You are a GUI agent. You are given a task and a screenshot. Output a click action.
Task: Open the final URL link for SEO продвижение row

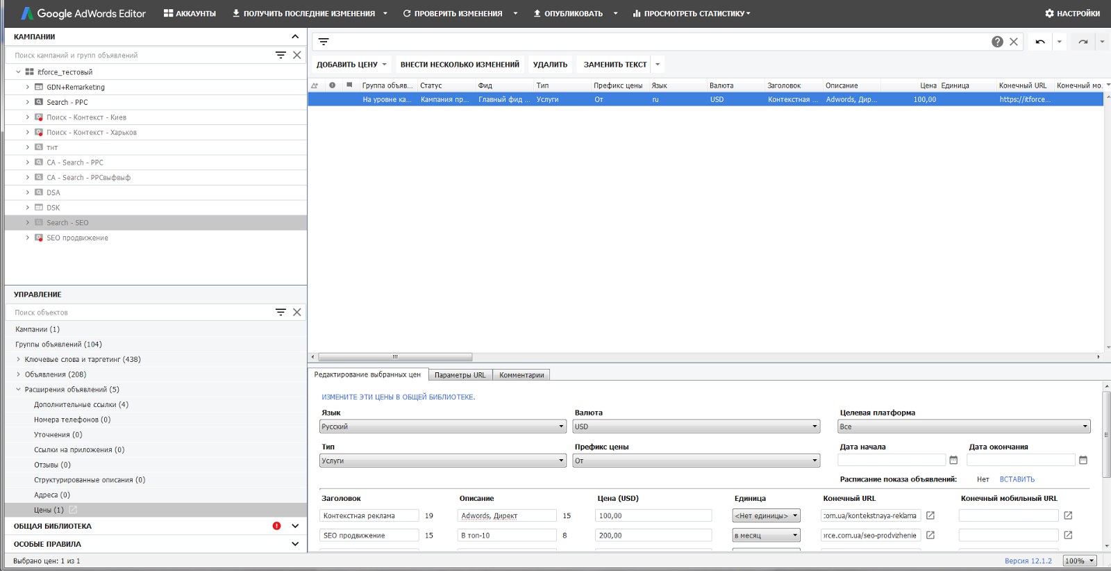click(930, 535)
